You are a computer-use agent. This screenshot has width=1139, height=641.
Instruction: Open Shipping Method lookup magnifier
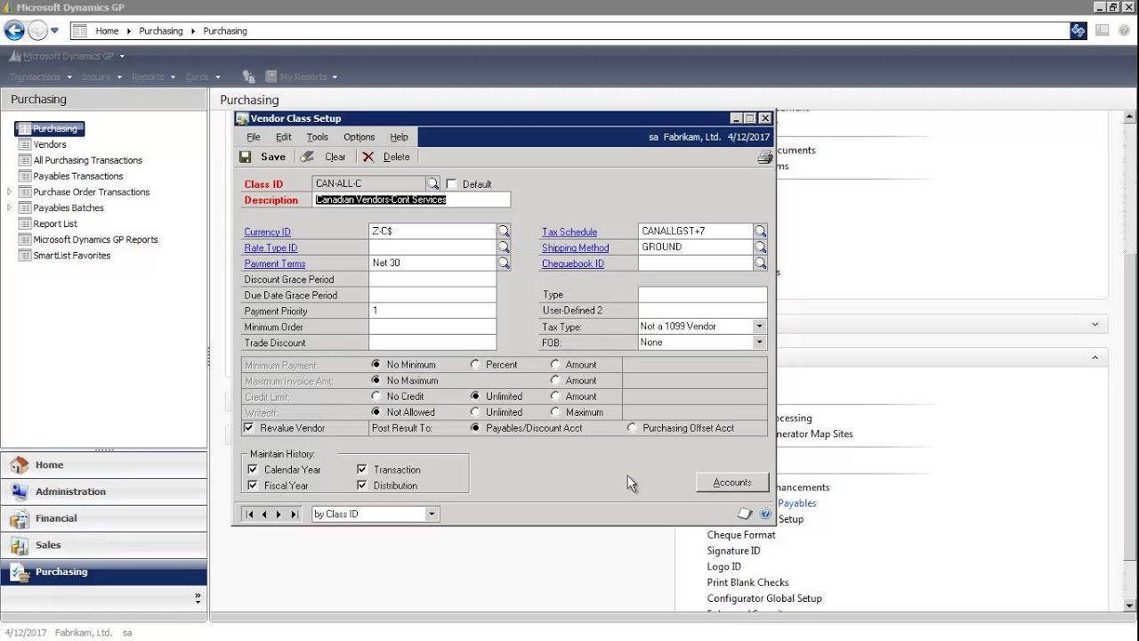coord(760,247)
